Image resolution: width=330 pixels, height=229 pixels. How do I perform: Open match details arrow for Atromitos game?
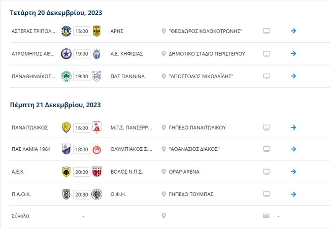pyautogui.click(x=293, y=53)
